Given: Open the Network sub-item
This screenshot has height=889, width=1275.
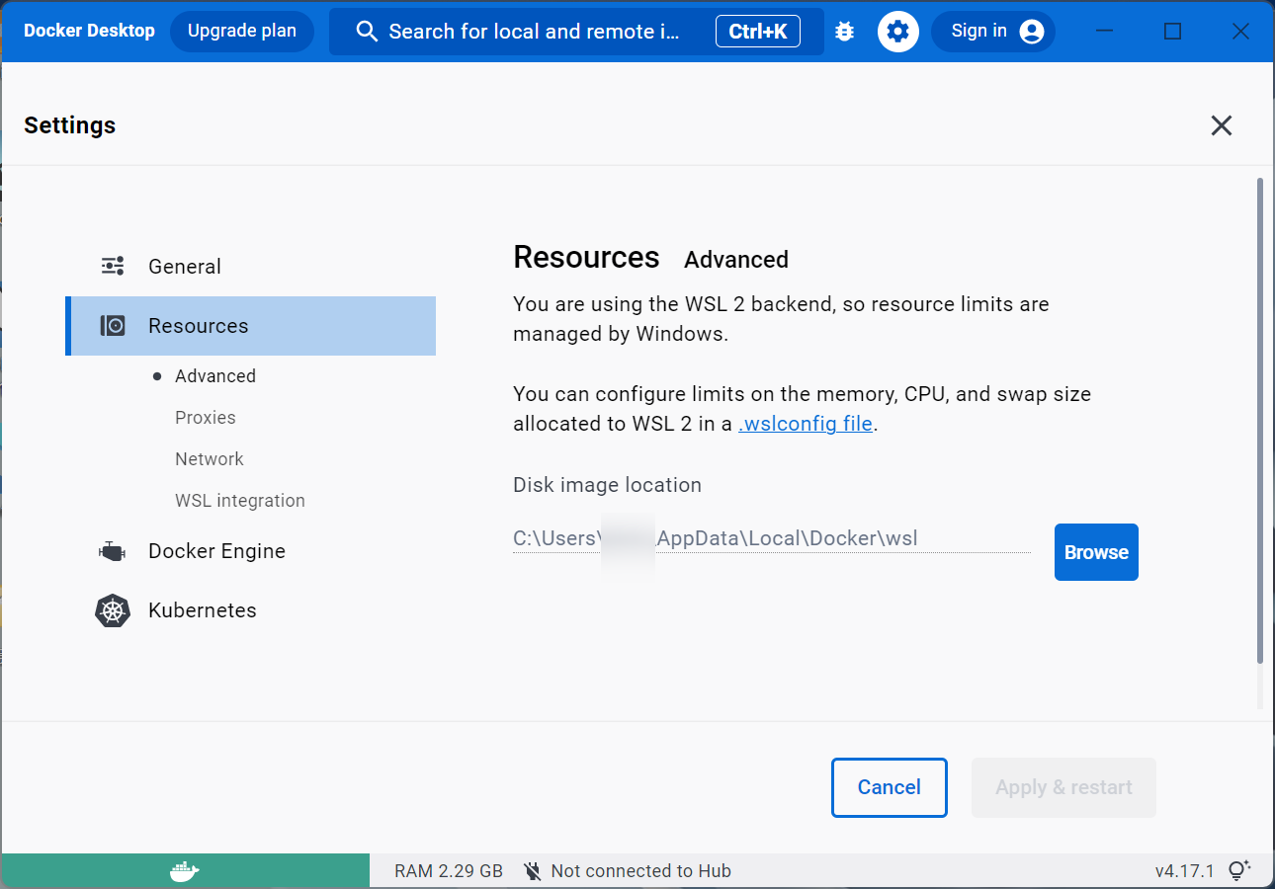Looking at the screenshot, I should 210,459.
